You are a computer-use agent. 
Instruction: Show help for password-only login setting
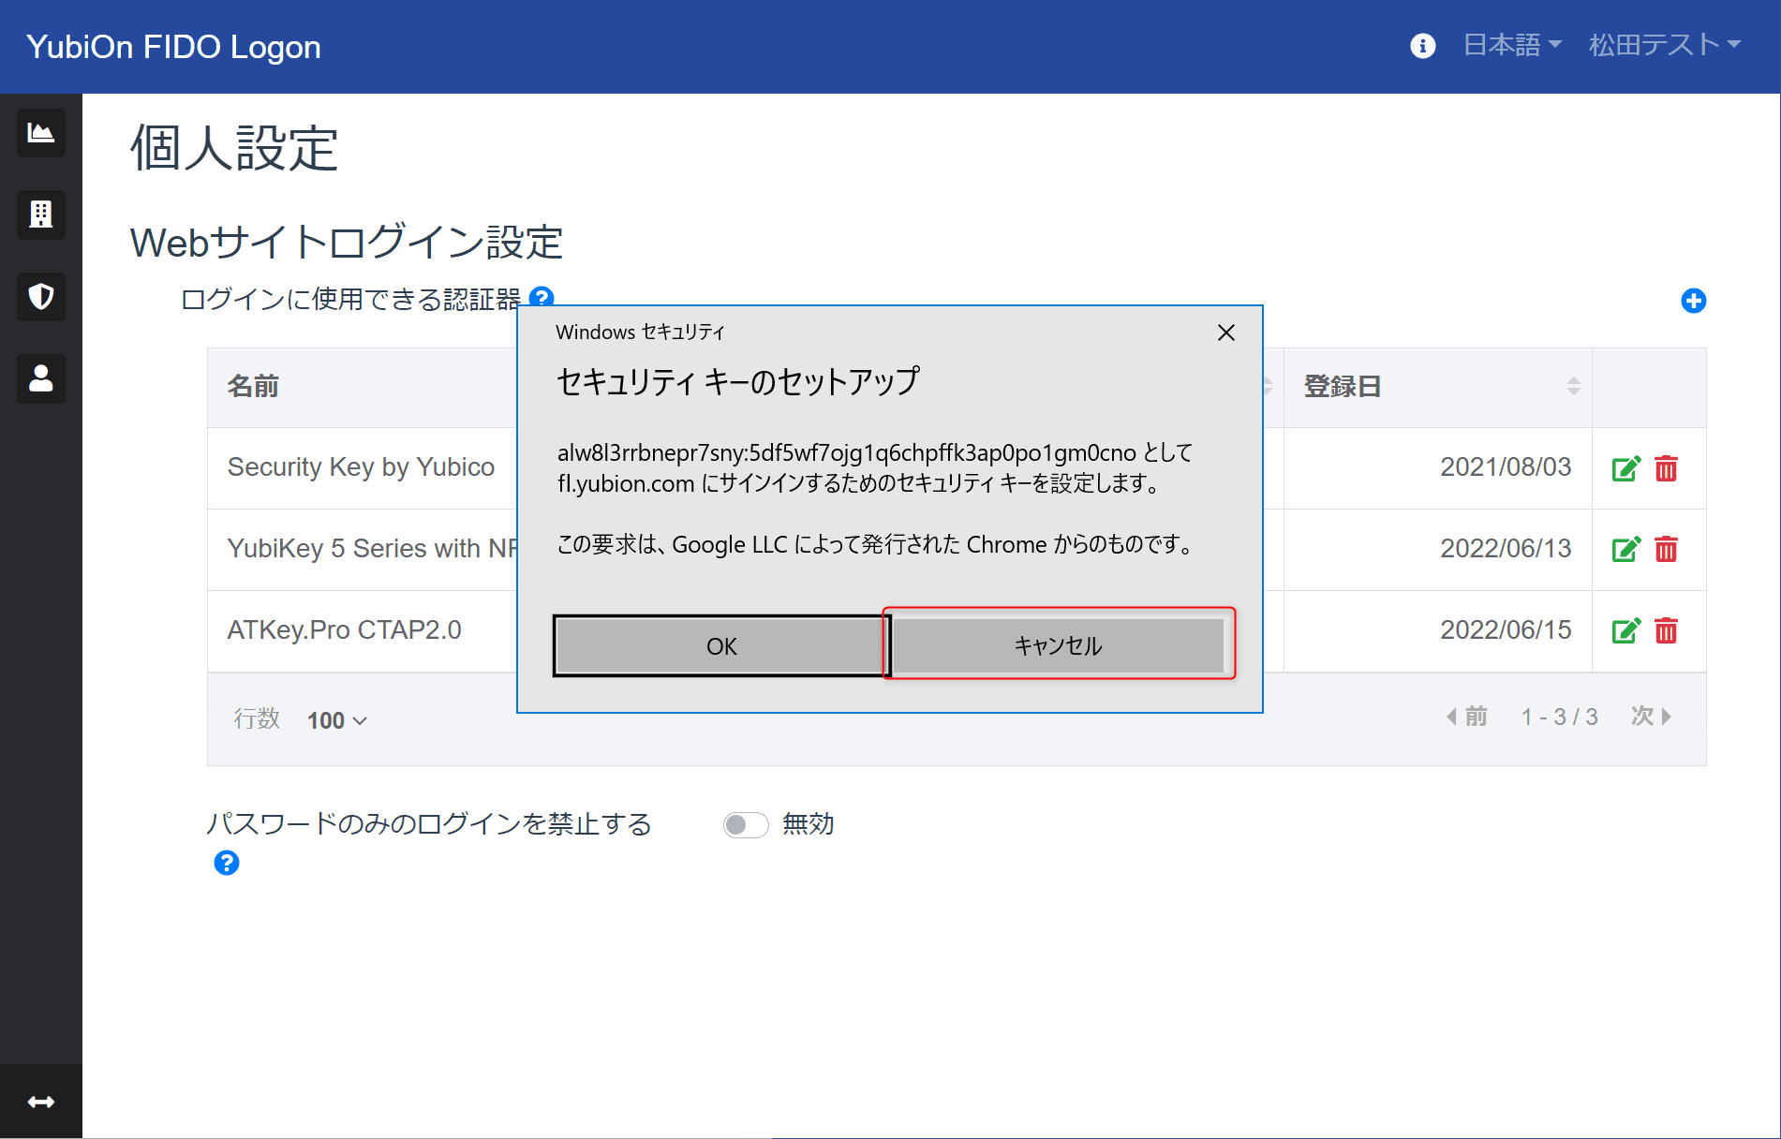(x=226, y=863)
